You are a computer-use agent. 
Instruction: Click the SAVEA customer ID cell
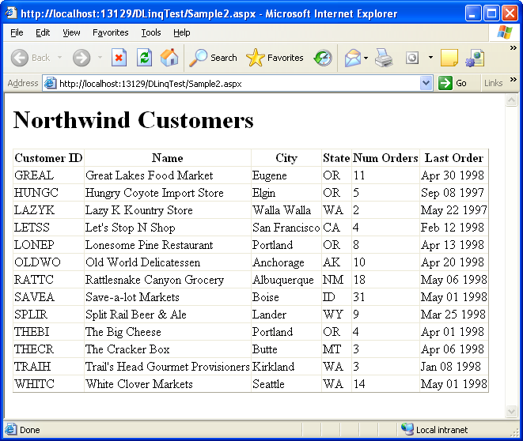tap(48, 297)
